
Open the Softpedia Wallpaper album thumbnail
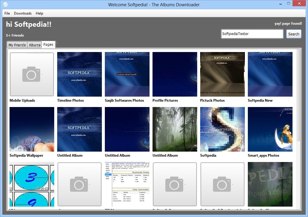32,129
